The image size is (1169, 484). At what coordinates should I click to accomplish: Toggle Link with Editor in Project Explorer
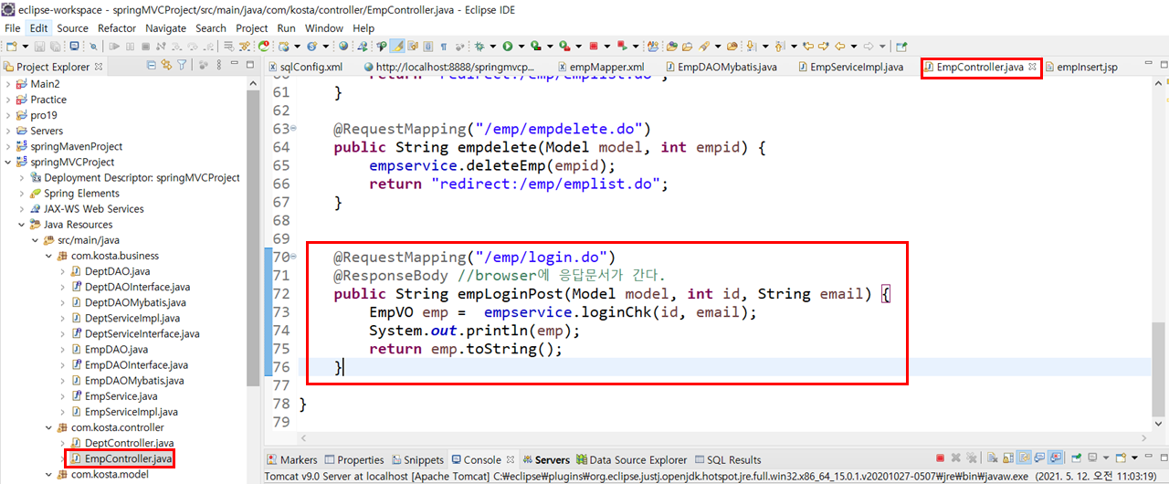pyautogui.click(x=166, y=66)
